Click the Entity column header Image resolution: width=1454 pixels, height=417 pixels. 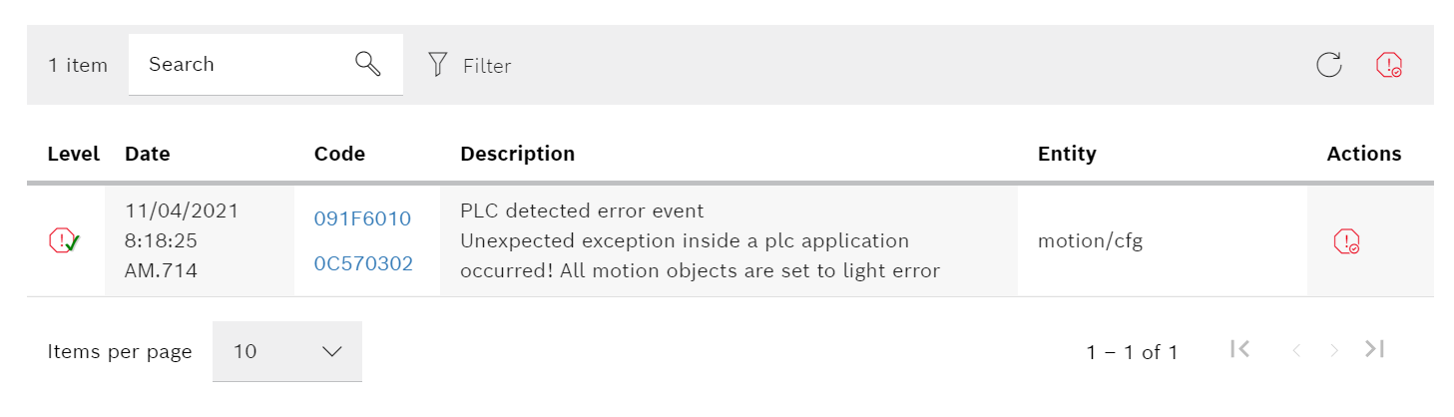point(1067,154)
